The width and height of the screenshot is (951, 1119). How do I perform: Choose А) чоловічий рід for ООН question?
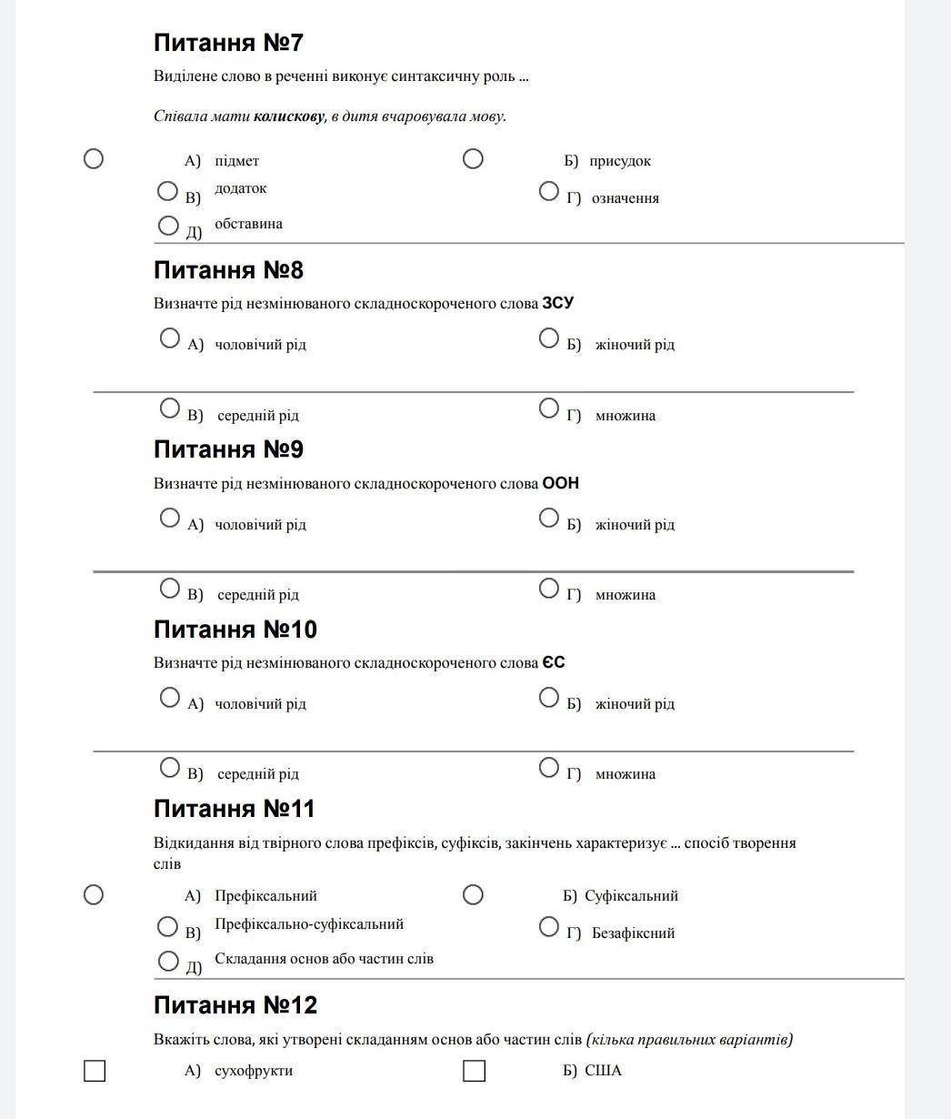tap(169, 518)
